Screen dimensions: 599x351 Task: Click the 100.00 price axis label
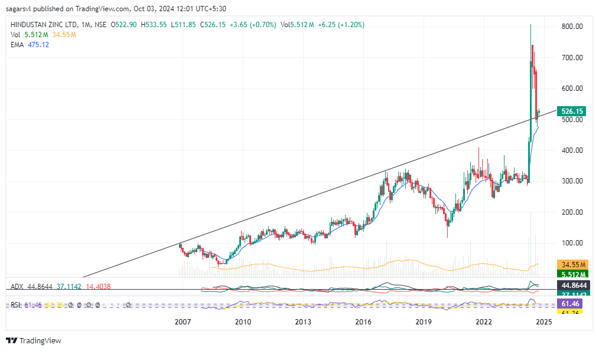(x=572, y=243)
